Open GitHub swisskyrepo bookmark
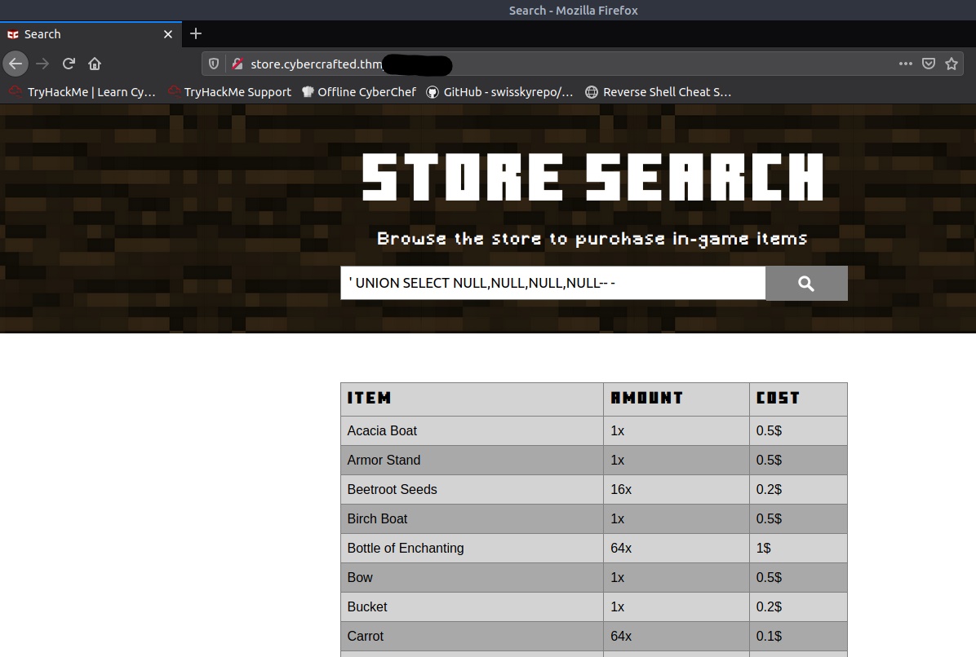This screenshot has width=976, height=657. 499,92
